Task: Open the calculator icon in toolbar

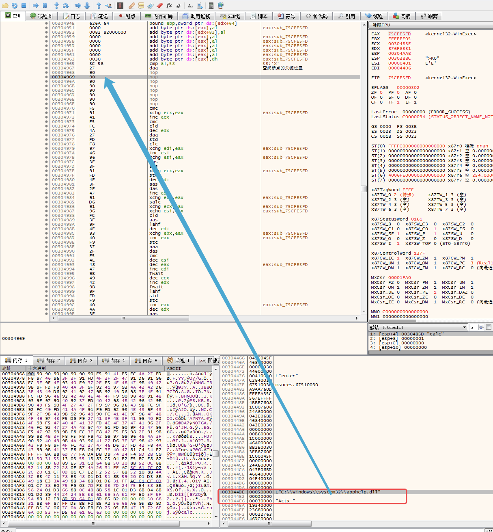Action: point(211,6)
